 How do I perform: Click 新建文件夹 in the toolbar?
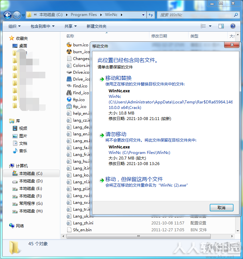tap(97, 26)
